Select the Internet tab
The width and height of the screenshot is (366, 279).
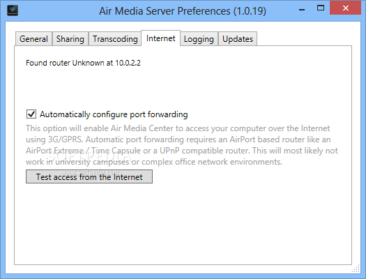click(x=160, y=38)
